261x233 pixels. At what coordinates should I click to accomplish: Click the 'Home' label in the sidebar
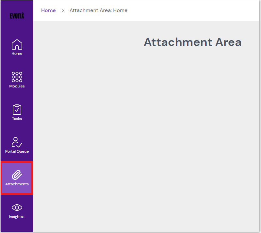(x=17, y=54)
